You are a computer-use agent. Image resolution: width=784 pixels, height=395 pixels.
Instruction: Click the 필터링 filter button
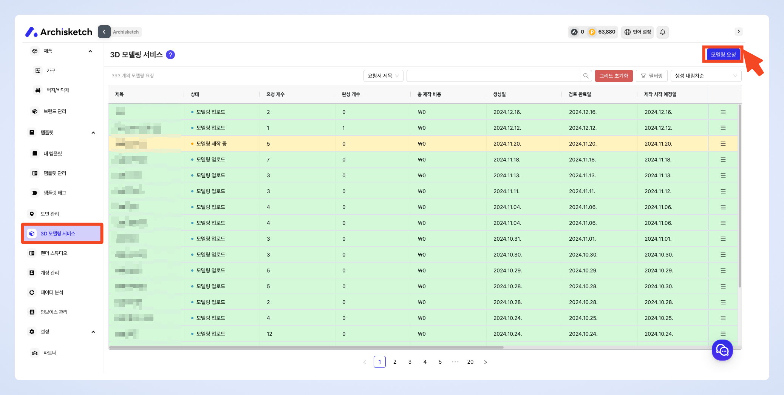coord(652,76)
